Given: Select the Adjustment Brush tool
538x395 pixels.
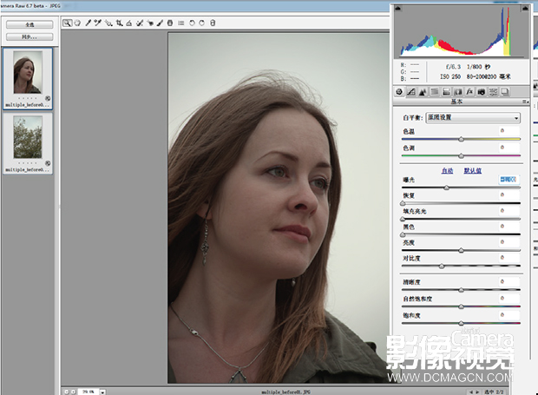Looking at the screenshot, I should tap(160, 23).
